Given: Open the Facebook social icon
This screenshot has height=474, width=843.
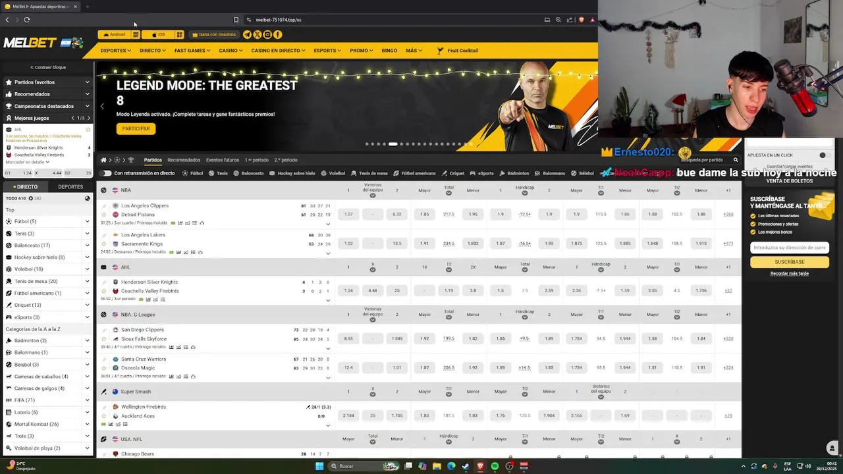Looking at the screenshot, I should pyautogui.click(x=278, y=34).
